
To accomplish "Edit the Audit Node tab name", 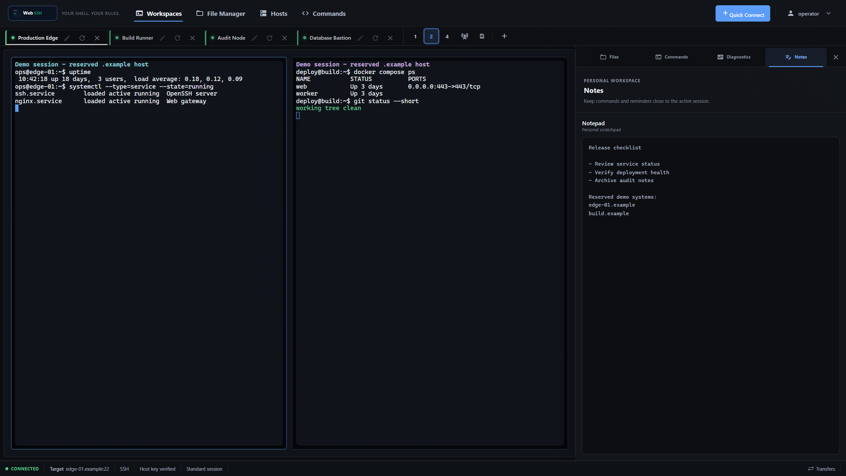I will (x=254, y=38).
